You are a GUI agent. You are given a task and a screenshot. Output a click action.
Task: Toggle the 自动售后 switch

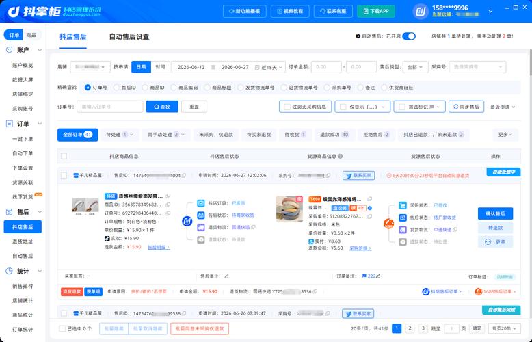click(x=409, y=36)
